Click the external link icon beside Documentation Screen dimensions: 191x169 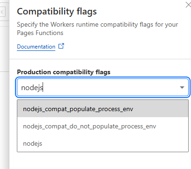pyautogui.click(x=61, y=46)
